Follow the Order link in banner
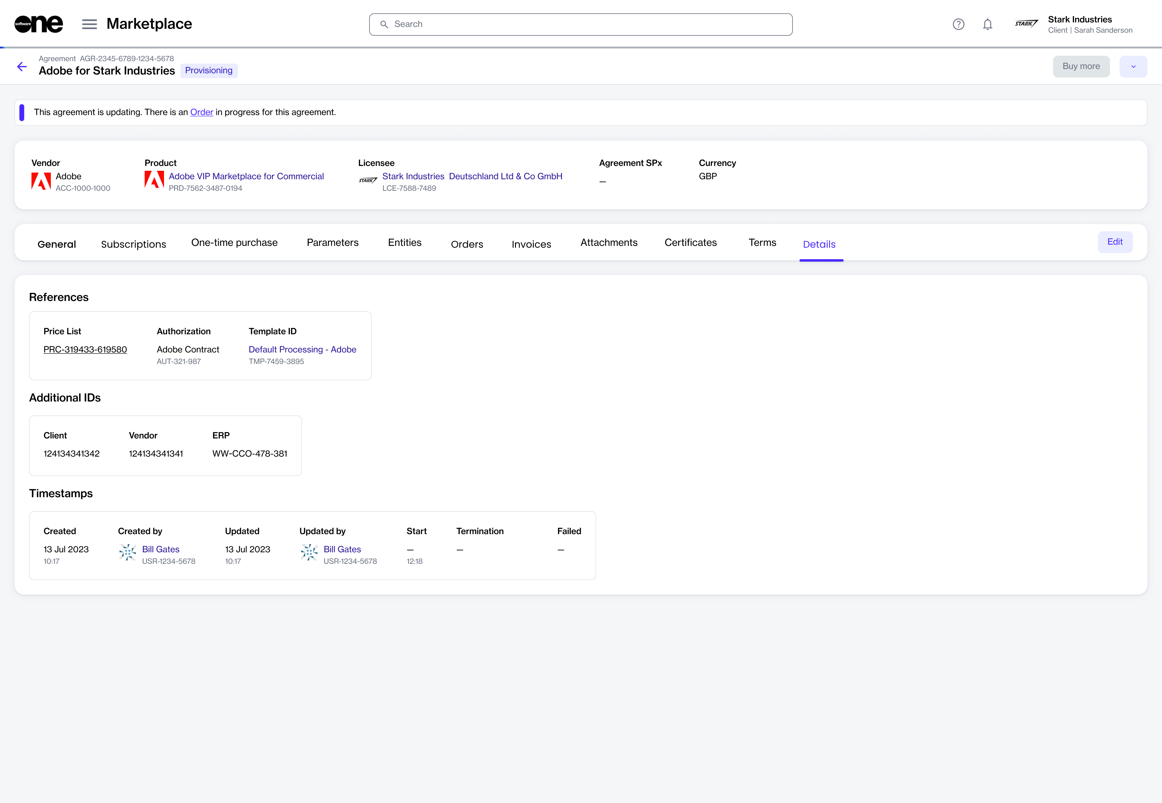Viewport: 1162px width, 803px height. (201, 112)
